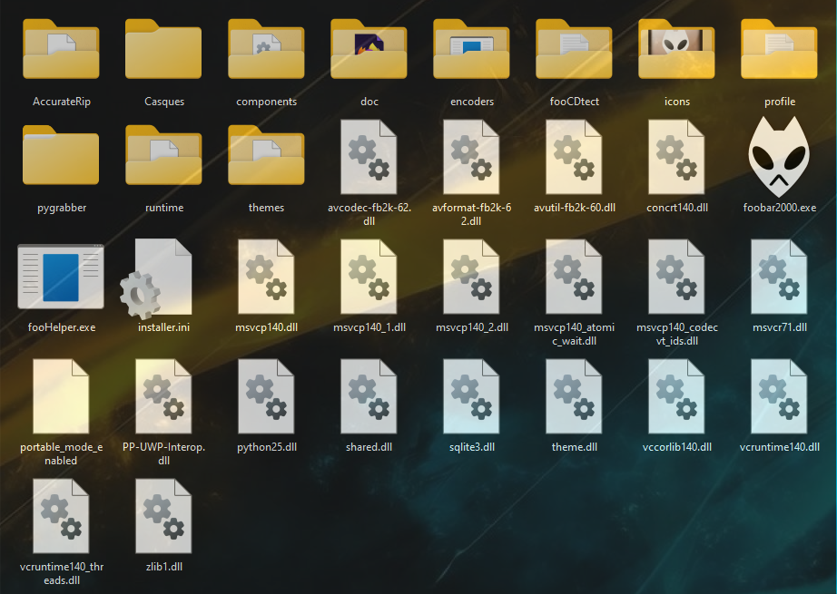Select the encoders folder
The height and width of the screenshot is (594, 837).
(471, 49)
